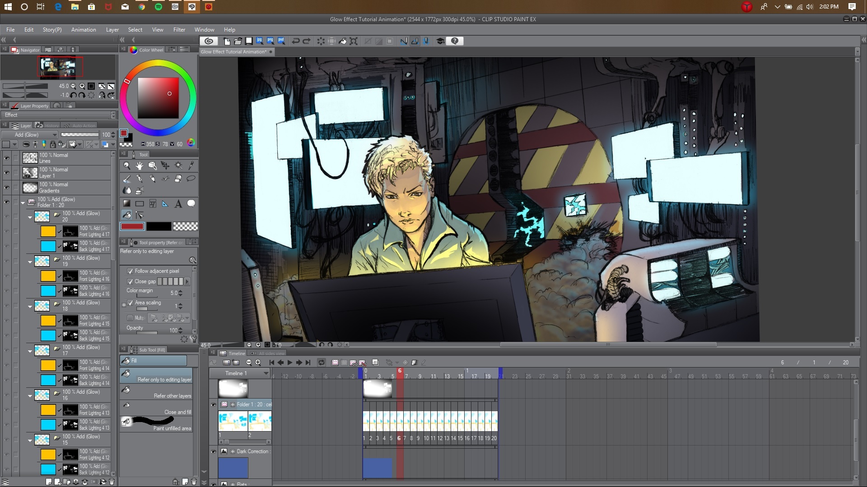Hide the Lines layer
Viewport: 867px width, 487px height.
6,158
